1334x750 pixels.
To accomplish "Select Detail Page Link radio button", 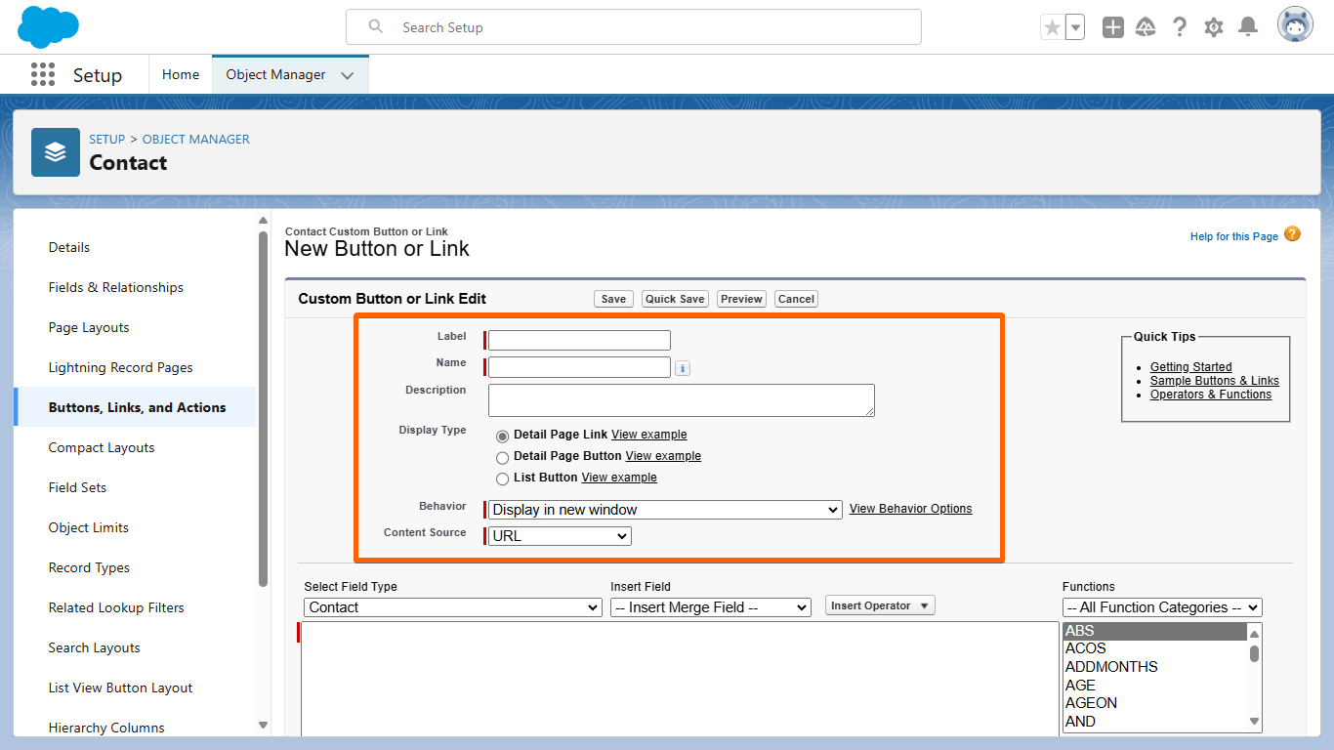I will pos(503,436).
